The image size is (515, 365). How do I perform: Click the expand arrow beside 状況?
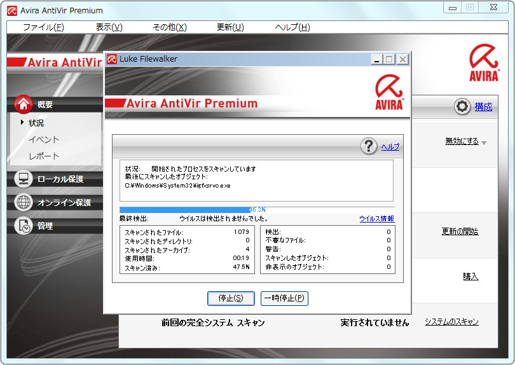point(22,122)
